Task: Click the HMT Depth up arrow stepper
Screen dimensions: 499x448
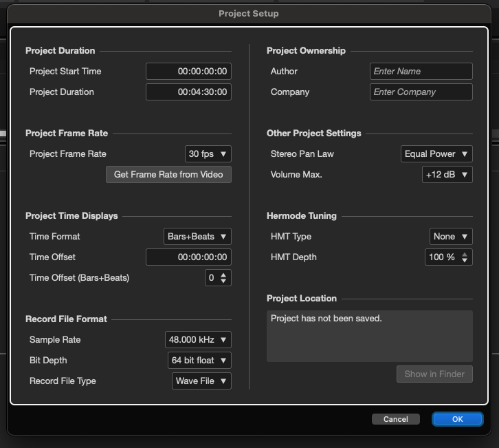Action: [x=465, y=254]
